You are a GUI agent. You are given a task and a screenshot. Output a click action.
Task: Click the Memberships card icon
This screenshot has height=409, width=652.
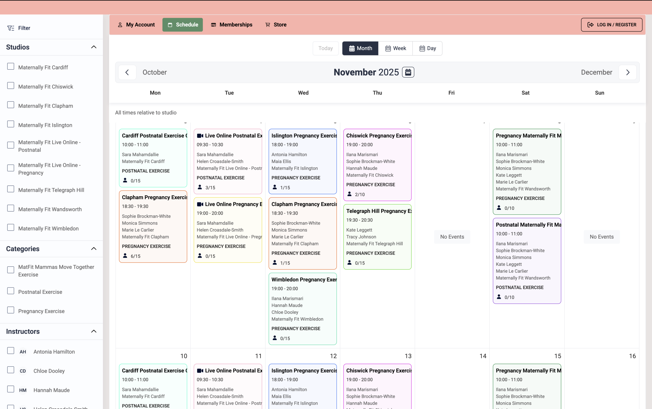point(214,25)
